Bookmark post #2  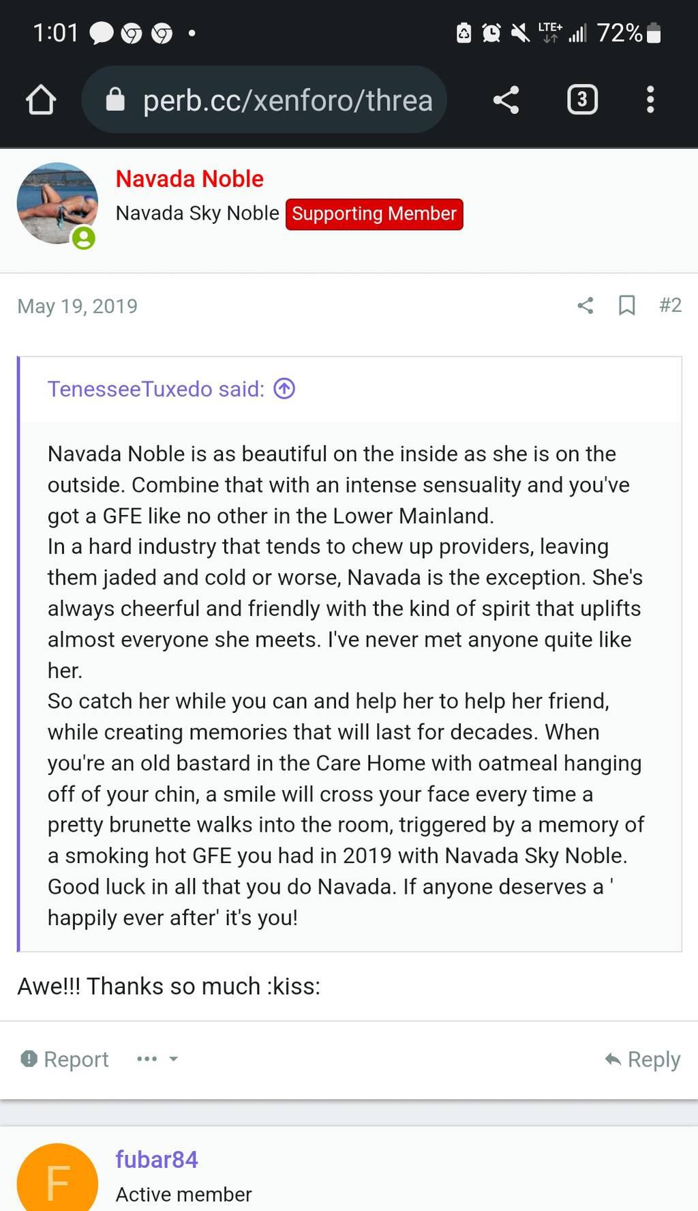point(626,305)
